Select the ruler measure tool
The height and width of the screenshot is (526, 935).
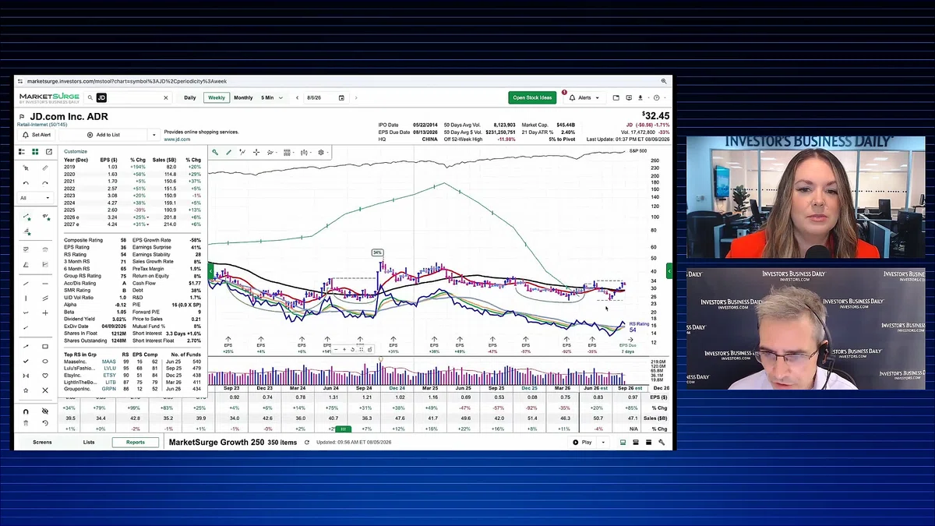pyautogui.click(x=45, y=168)
